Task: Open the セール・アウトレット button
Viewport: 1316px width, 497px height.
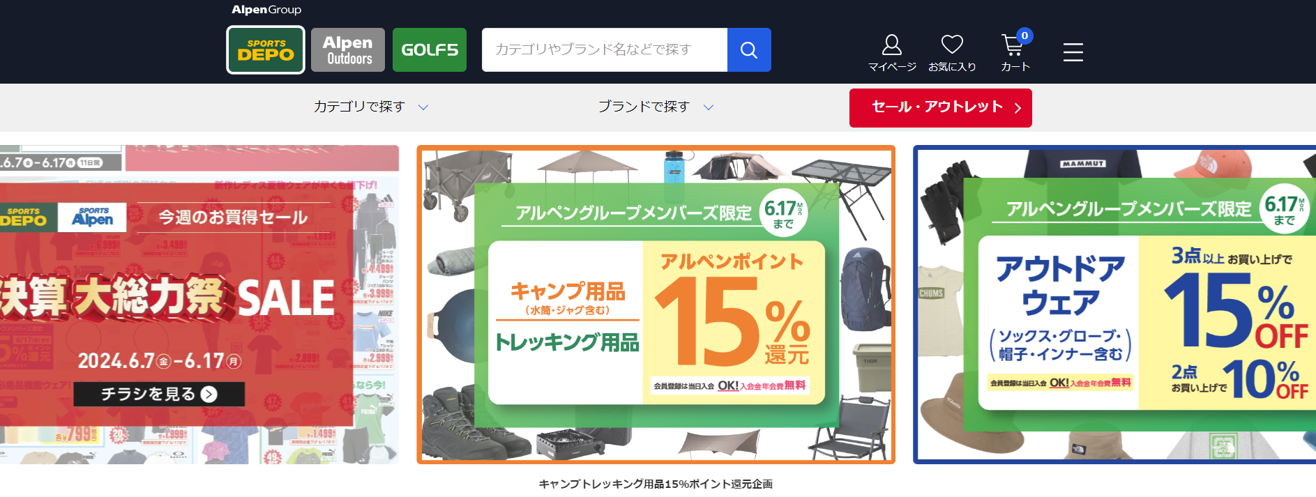Action: tap(940, 108)
